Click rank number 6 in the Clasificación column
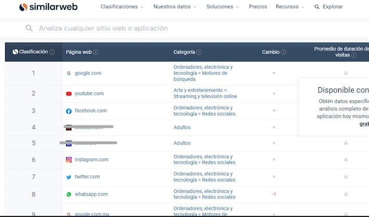 click(x=33, y=160)
